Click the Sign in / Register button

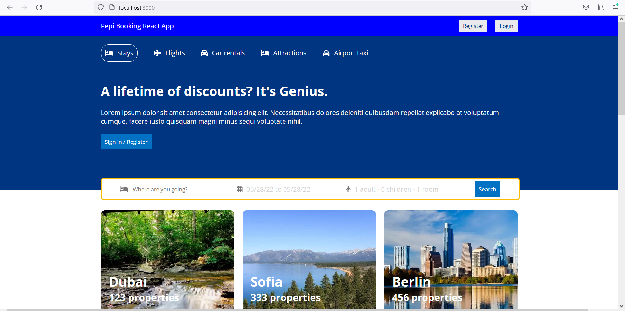126,142
